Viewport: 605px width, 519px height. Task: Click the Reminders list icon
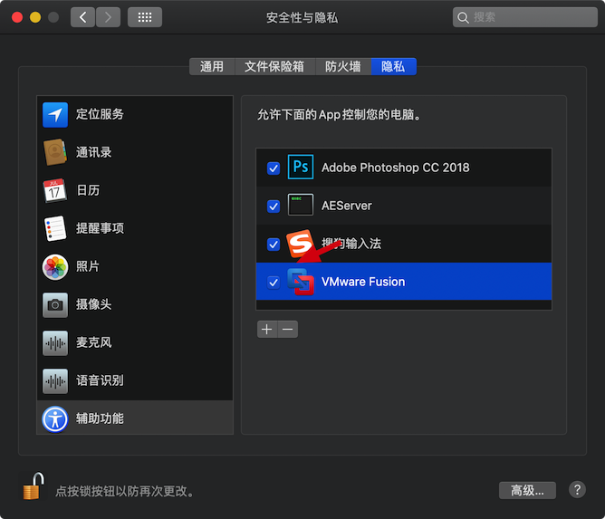point(55,228)
